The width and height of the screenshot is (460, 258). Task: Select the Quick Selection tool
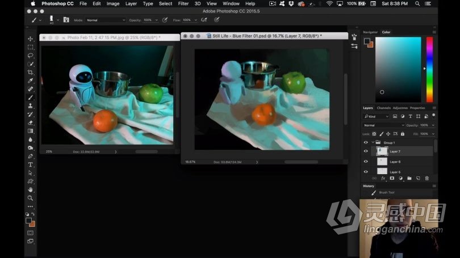point(30,64)
